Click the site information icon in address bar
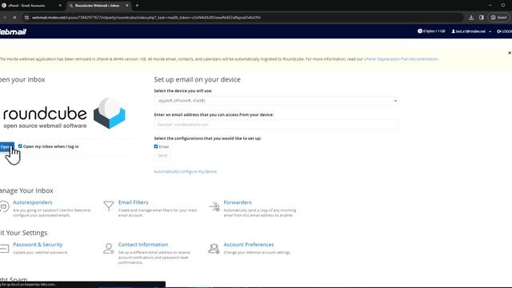The image size is (512, 288). [26, 18]
